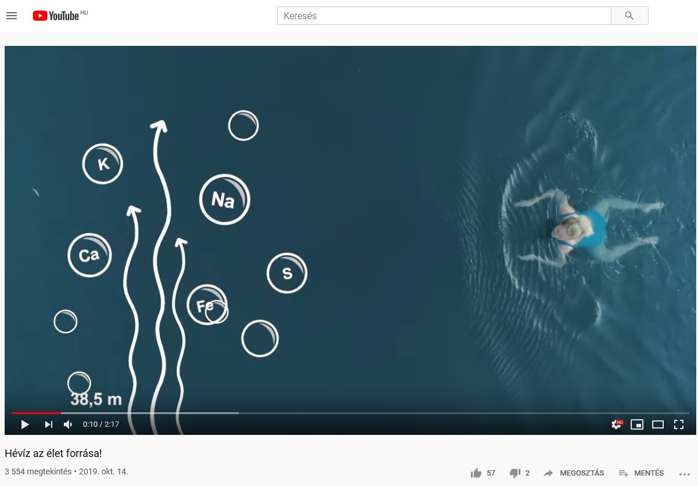698x486 pixels.
Task: Like the video with thumbs up
Action: coord(483,473)
